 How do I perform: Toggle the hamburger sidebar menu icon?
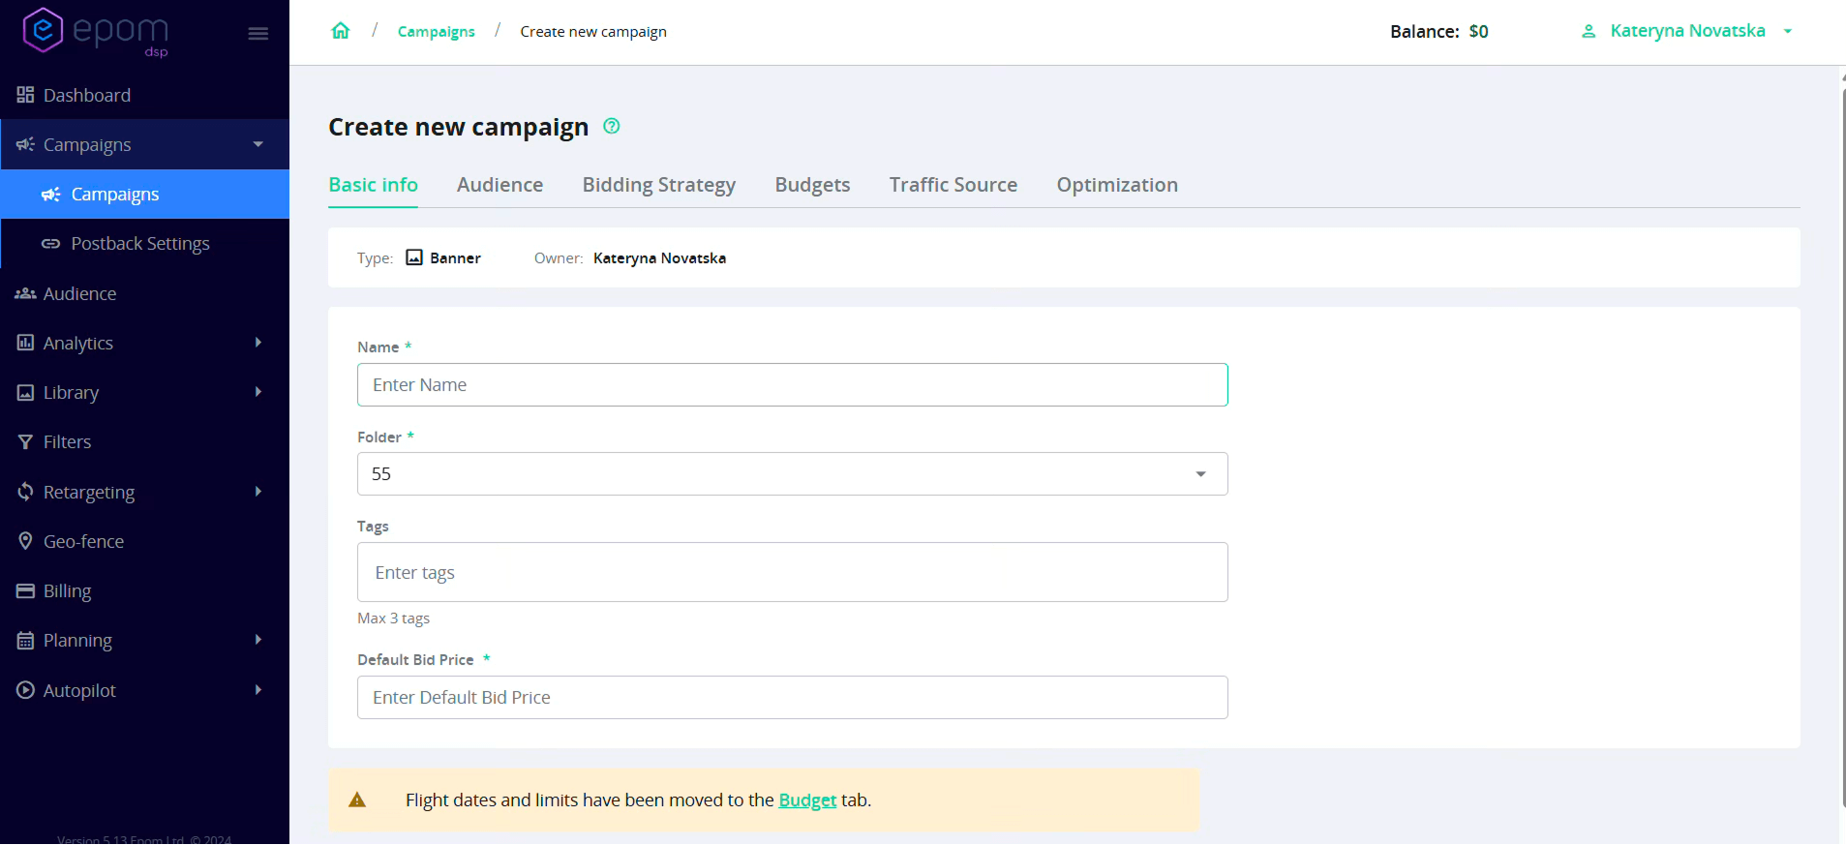tap(258, 34)
